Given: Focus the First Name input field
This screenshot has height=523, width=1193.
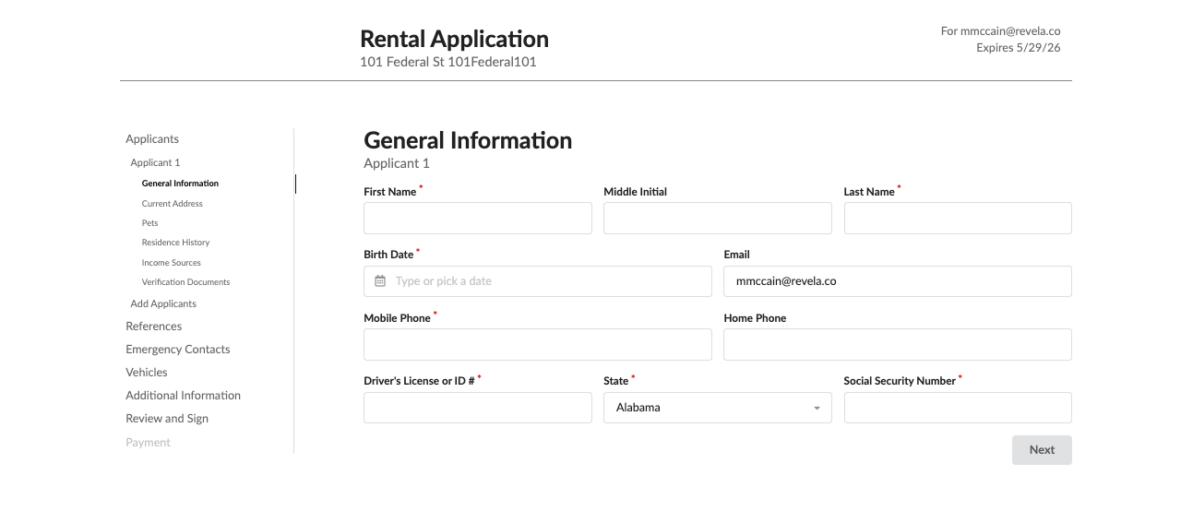Looking at the screenshot, I should coord(478,219).
